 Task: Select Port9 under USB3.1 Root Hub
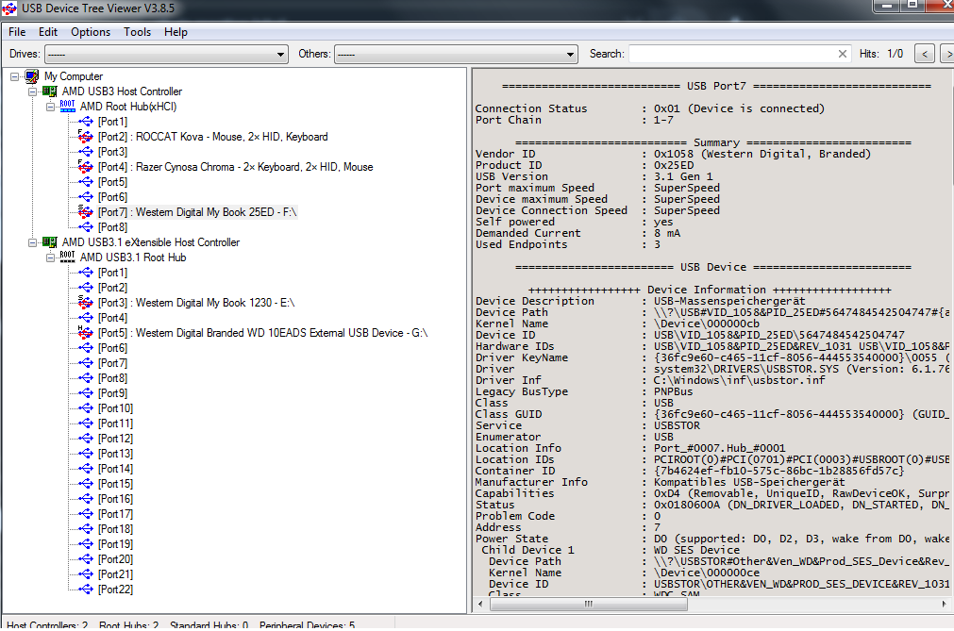pos(112,393)
